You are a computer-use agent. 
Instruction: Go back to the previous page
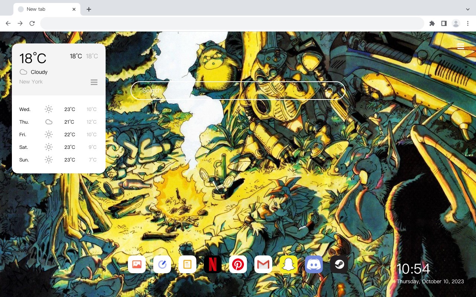(x=8, y=23)
